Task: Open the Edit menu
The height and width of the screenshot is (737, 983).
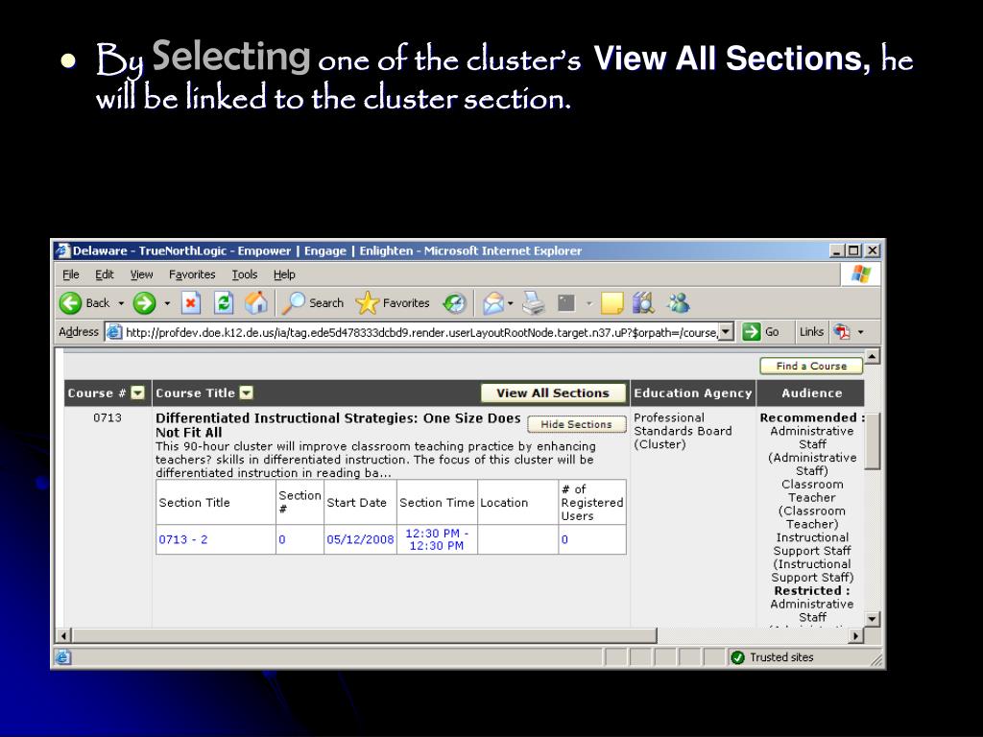Action: click(x=104, y=274)
